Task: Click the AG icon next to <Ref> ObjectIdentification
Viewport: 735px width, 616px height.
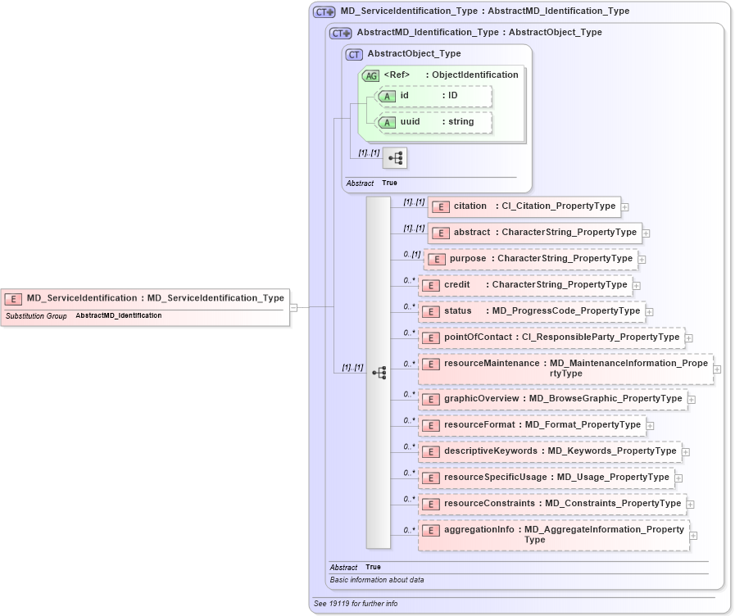Action: [370, 75]
